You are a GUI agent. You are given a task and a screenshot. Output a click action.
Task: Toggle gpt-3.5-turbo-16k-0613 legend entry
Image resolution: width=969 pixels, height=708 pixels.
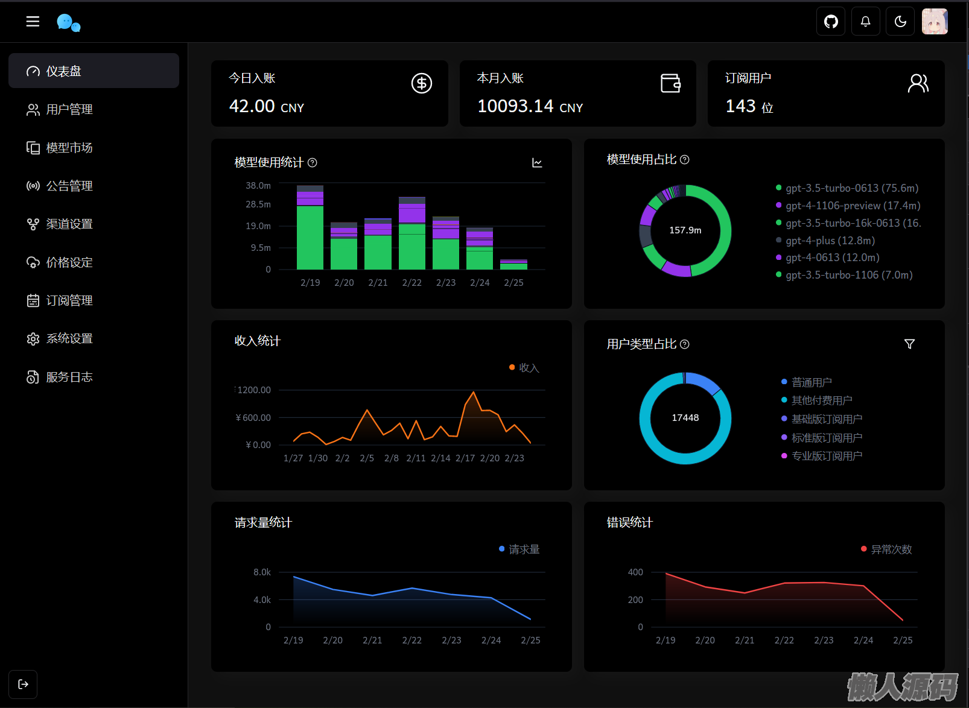coord(848,223)
